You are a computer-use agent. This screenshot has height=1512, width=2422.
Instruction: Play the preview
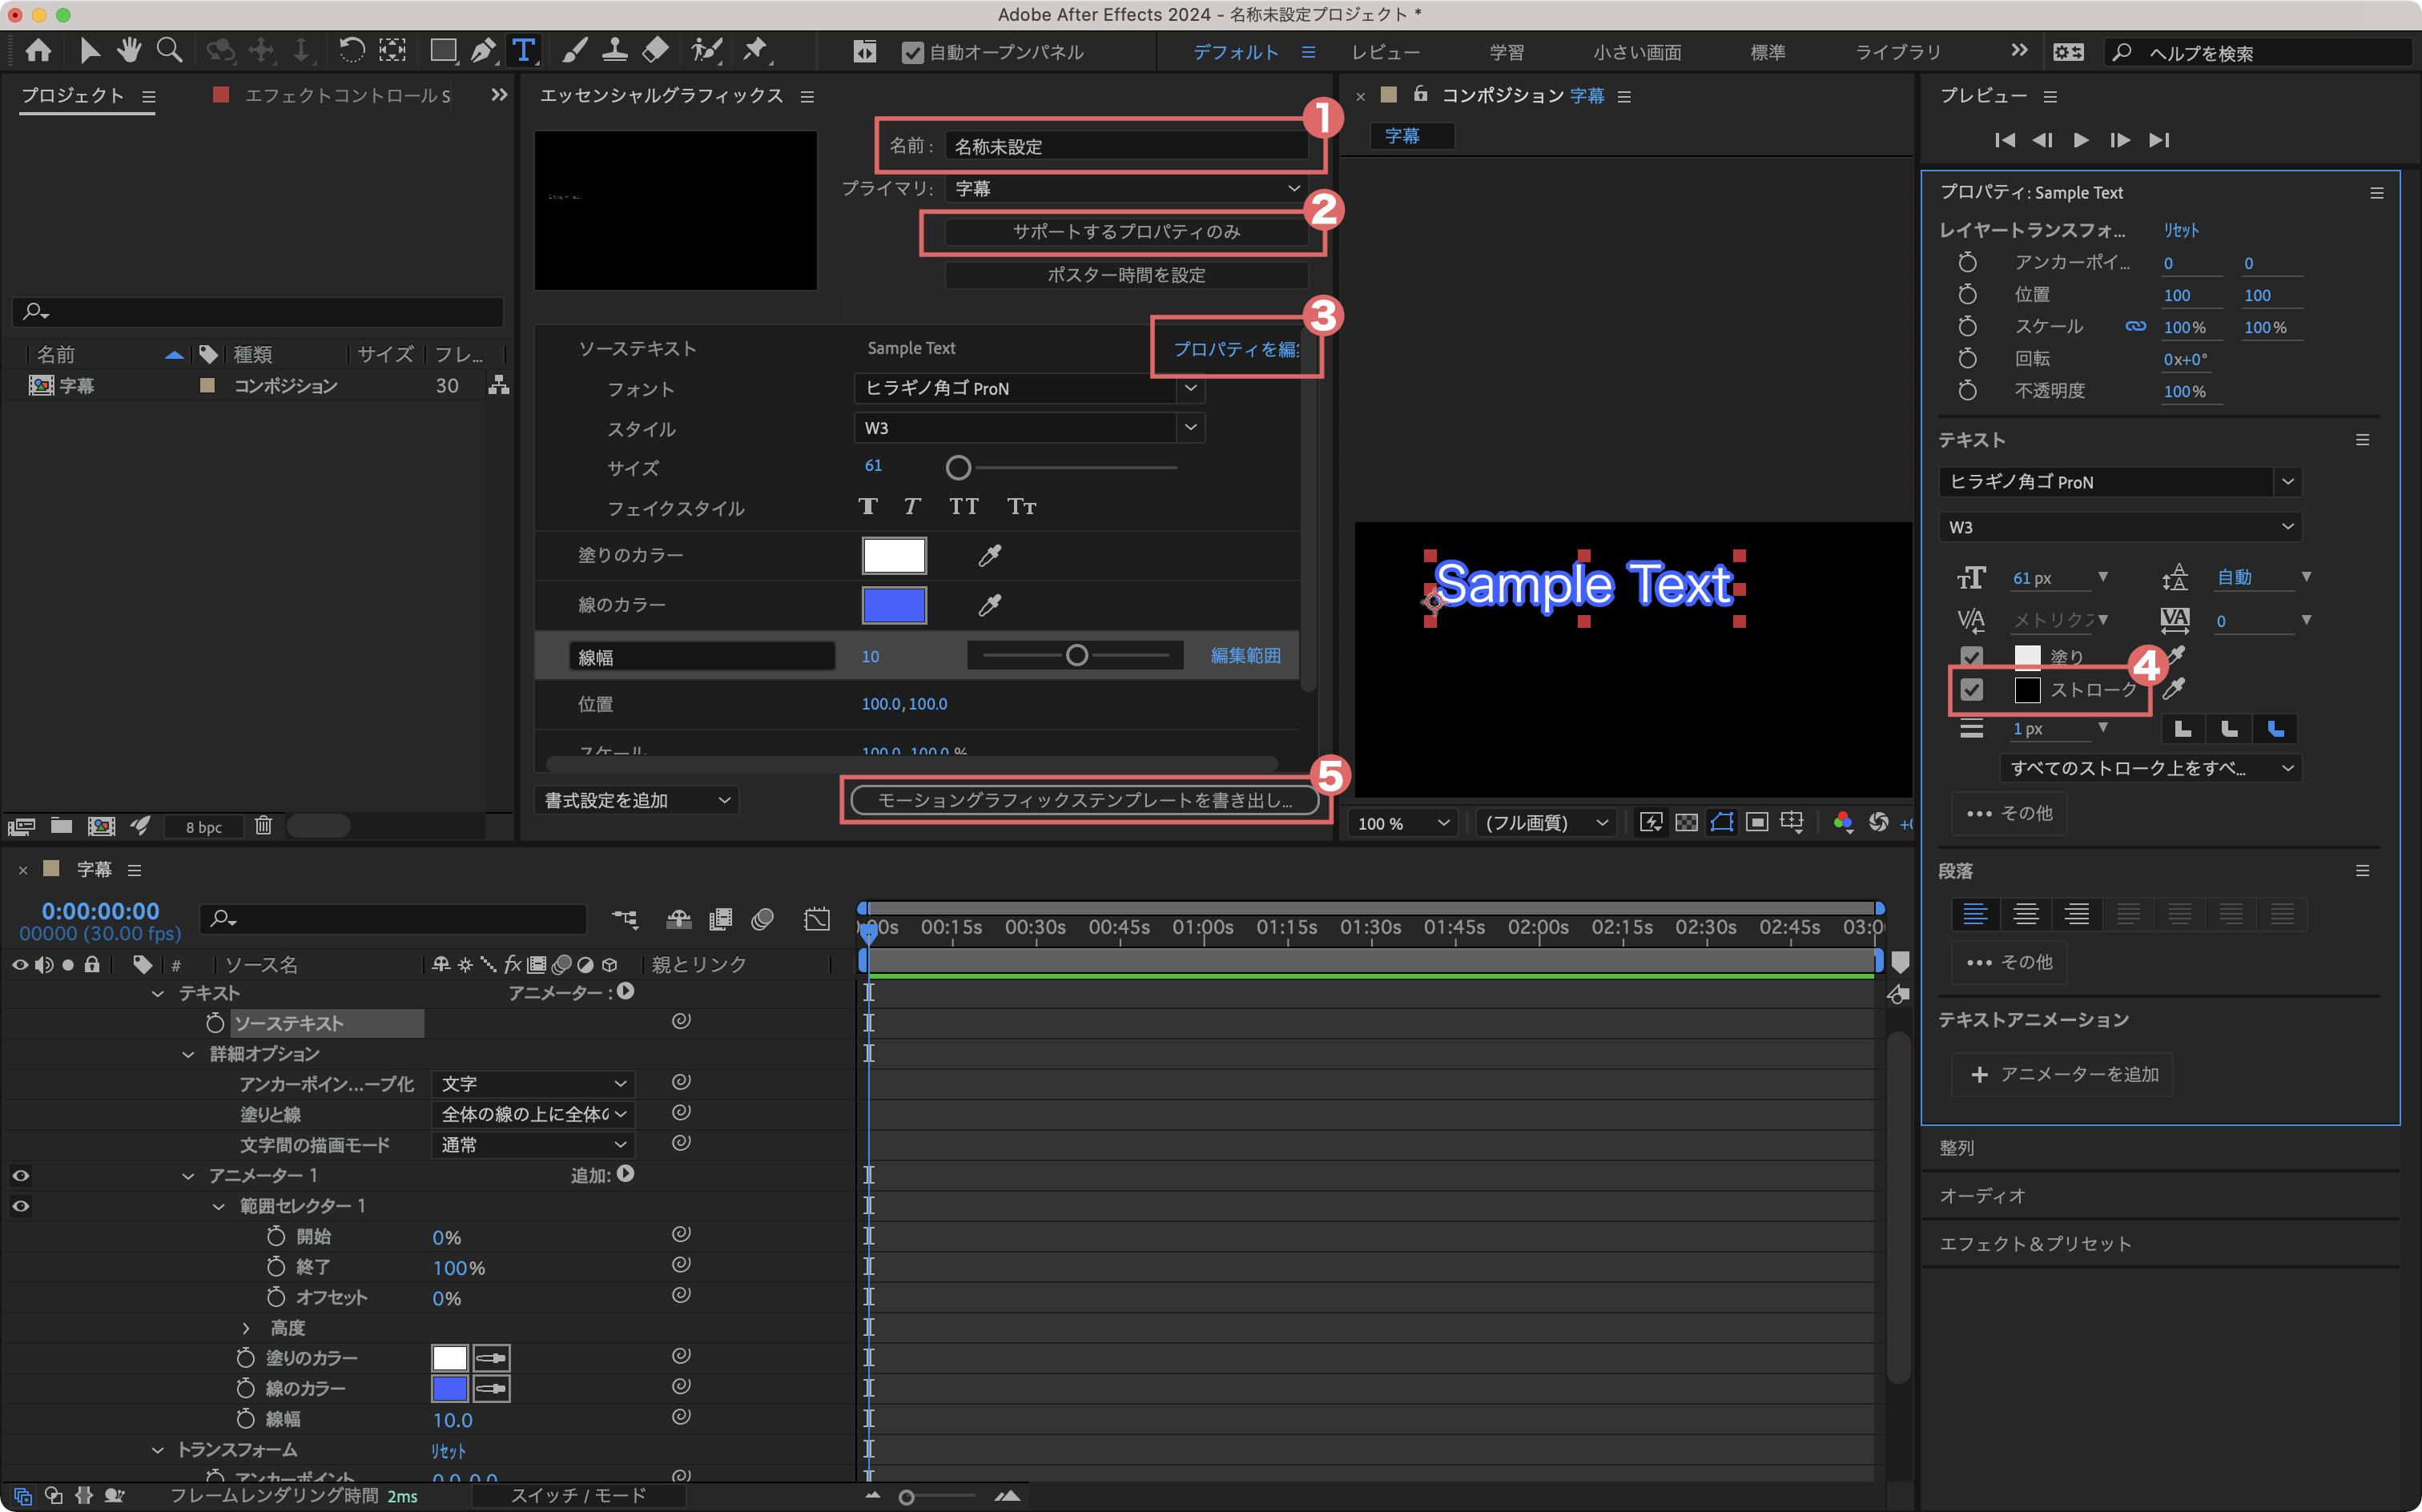[x=2081, y=140]
